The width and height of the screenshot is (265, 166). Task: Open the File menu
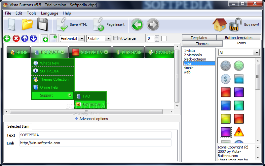point(8,13)
